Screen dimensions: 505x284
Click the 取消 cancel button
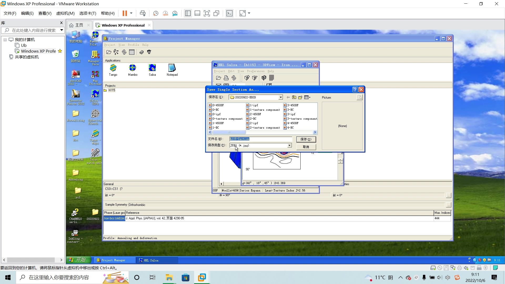[306, 147]
